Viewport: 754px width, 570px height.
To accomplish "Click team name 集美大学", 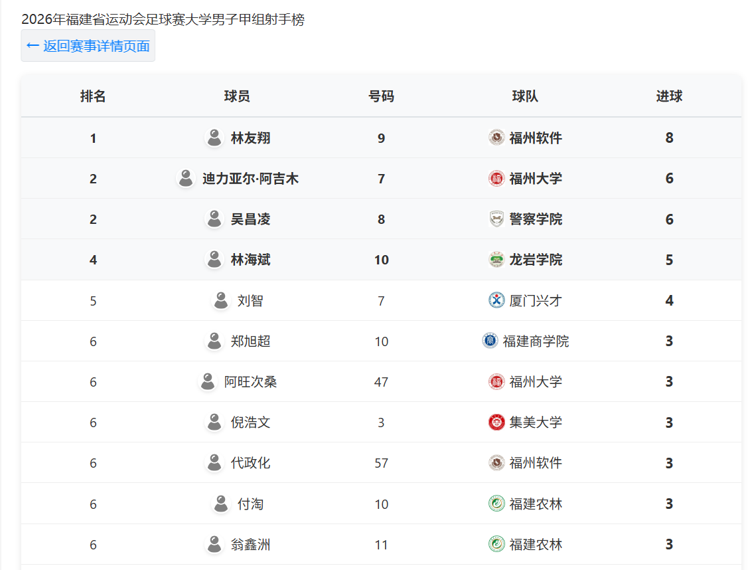I will point(536,423).
